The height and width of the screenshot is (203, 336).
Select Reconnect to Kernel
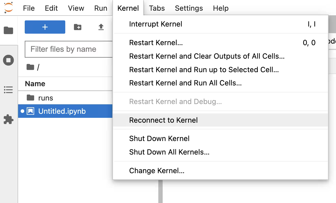[163, 120]
